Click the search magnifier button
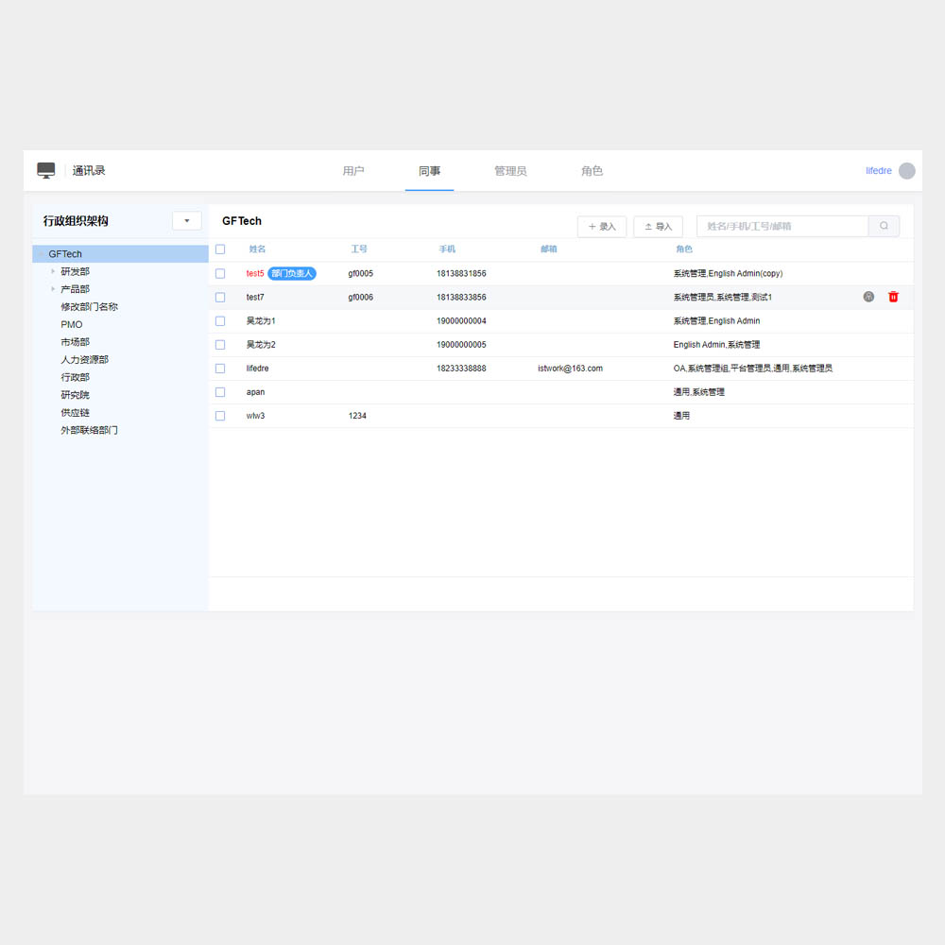Image resolution: width=945 pixels, height=945 pixels. (884, 227)
